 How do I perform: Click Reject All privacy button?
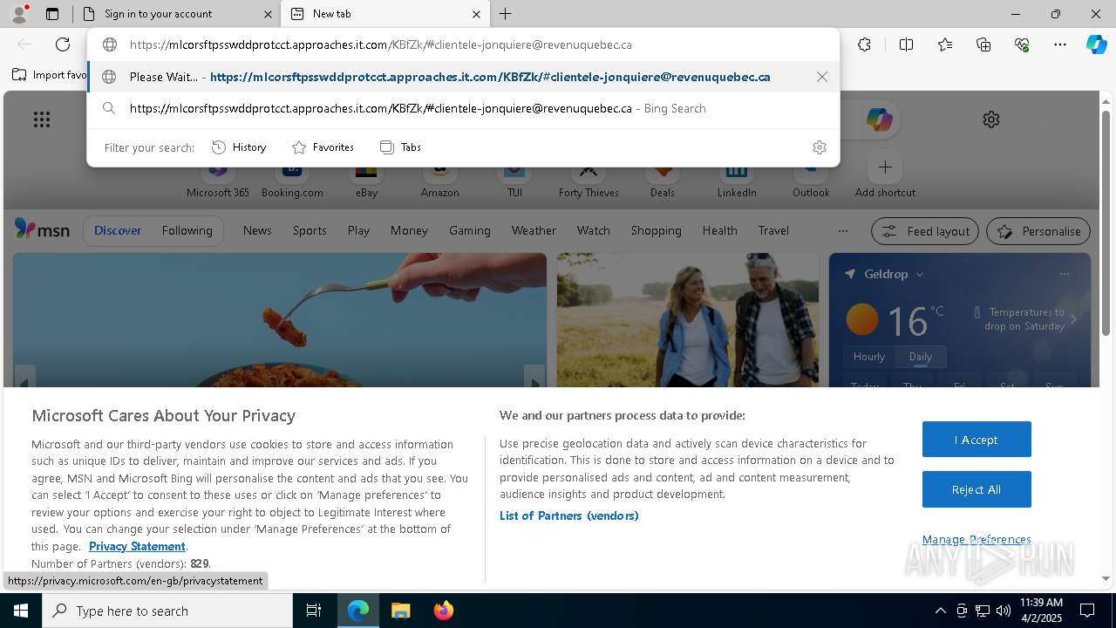click(976, 489)
